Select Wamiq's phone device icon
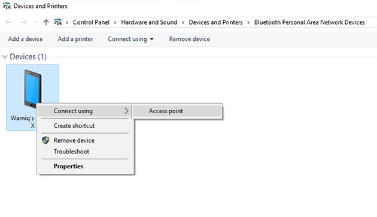377x217 pixels. pos(33,89)
